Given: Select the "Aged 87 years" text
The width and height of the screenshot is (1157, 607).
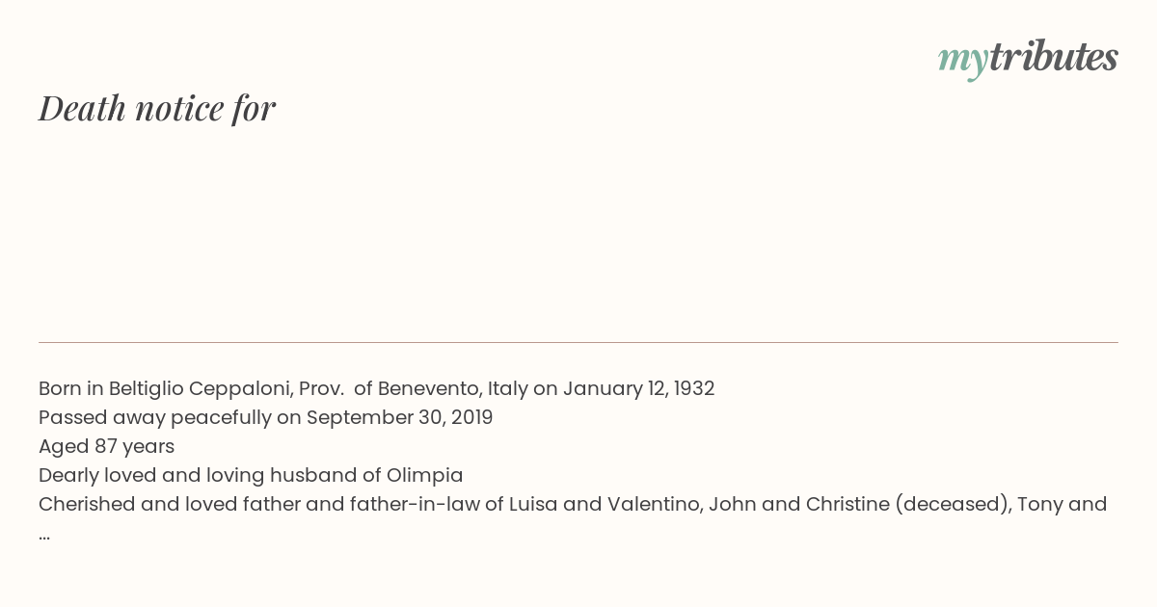Looking at the screenshot, I should (x=106, y=446).
